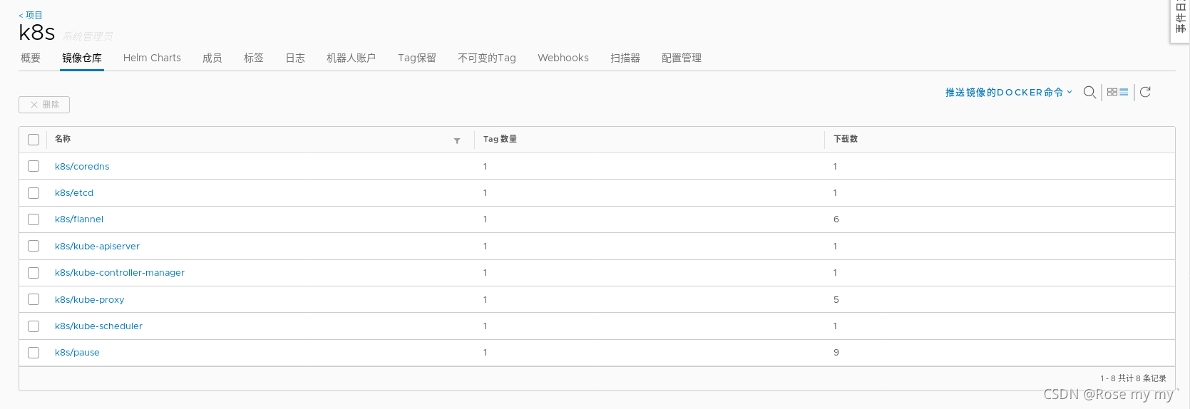The width and height of the screenshot is (1190, 409).
Task: Open the 事件日志 side panel
Action: click(1180, 20)
